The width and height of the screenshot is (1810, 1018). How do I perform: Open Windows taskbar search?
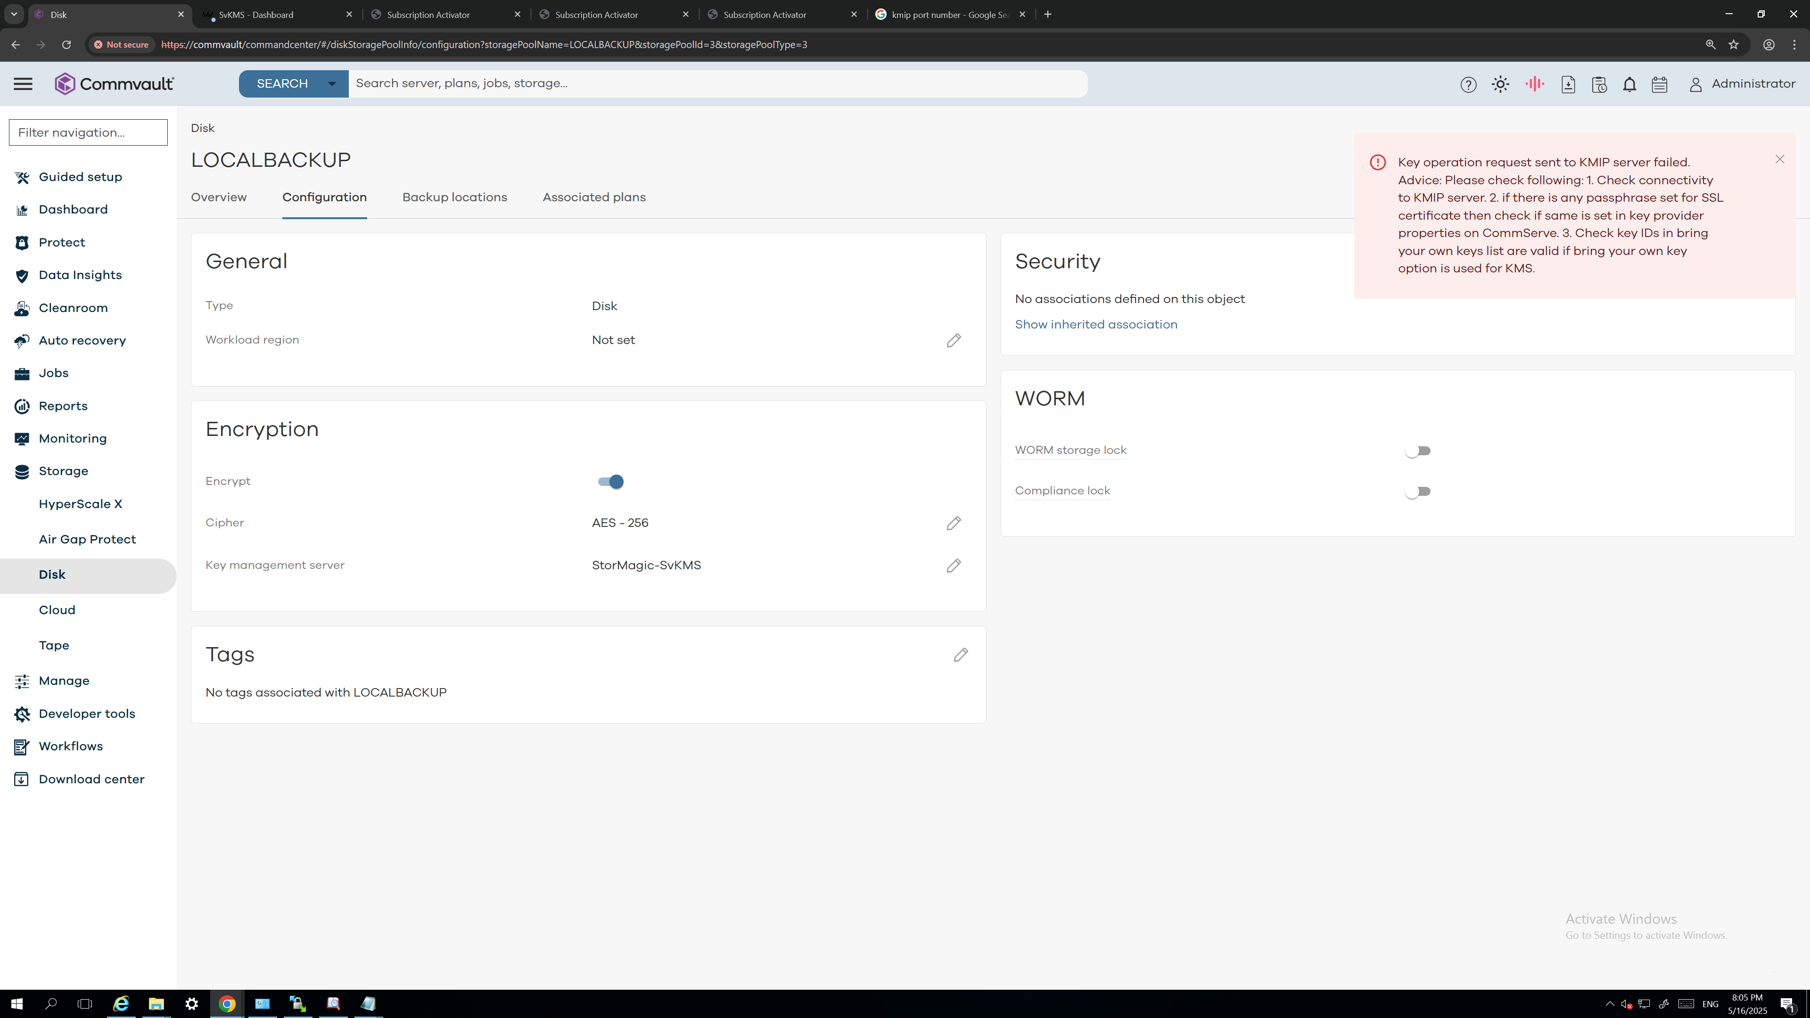pyautogui.click(x=50, y=1004)
